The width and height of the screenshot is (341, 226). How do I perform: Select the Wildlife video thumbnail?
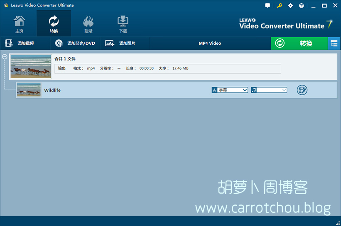click(29, 90)
